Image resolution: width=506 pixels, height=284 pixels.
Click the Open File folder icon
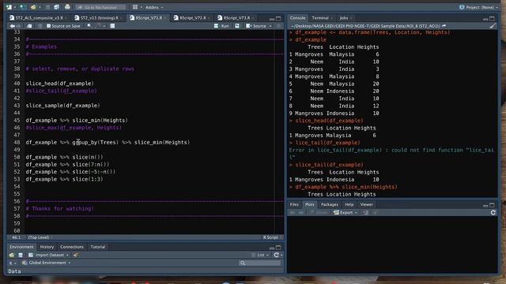[x=33, y=7]
